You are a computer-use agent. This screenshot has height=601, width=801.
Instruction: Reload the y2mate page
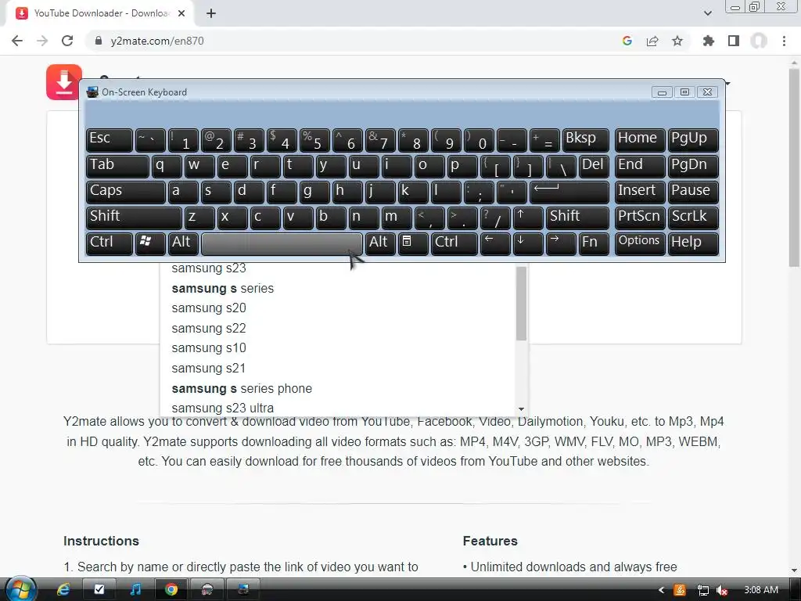[67, 41]
